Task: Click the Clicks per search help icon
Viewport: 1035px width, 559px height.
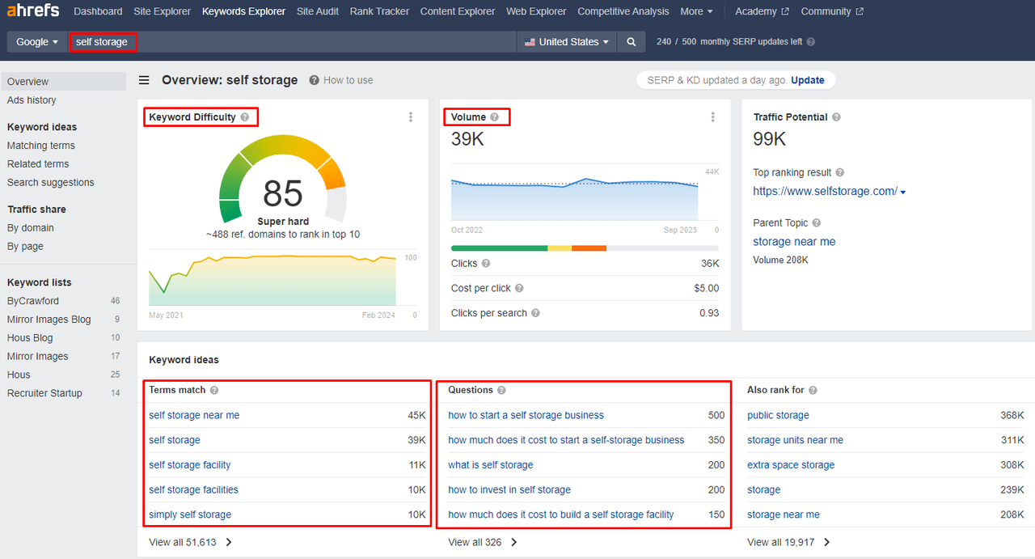Action: 535,313
